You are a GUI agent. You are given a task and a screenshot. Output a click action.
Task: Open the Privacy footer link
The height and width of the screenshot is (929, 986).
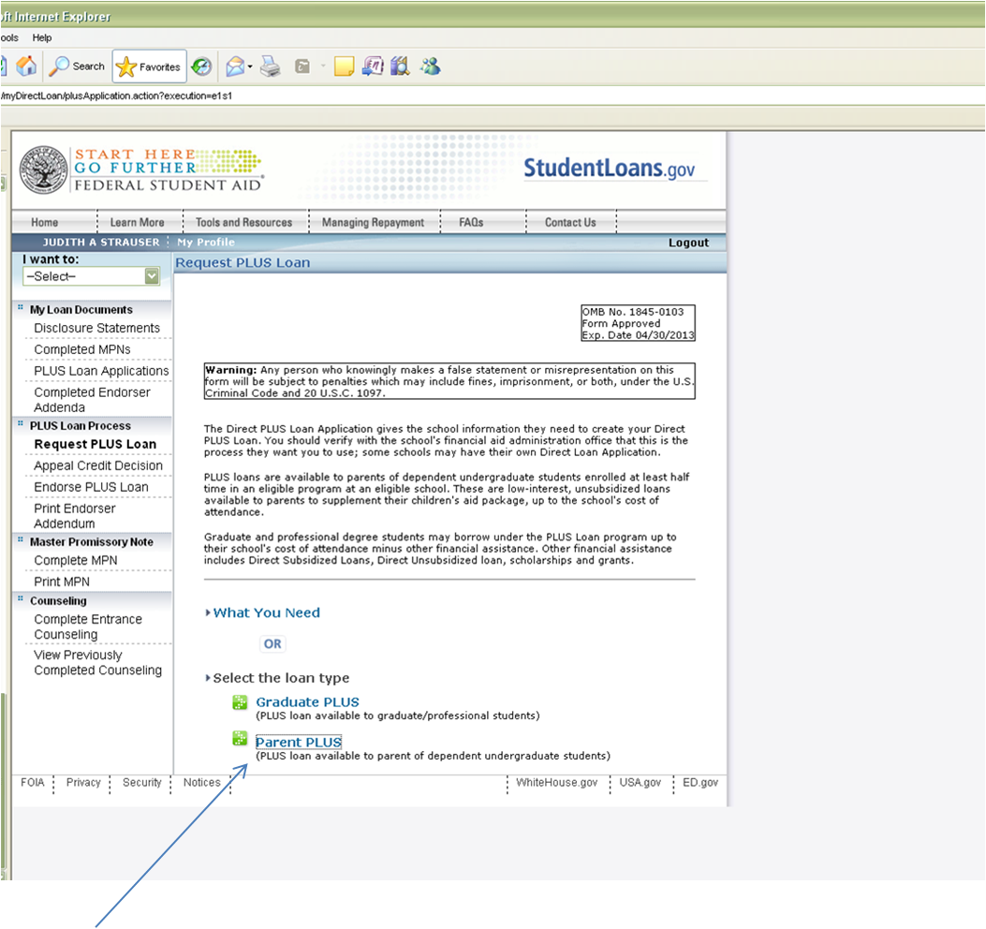click(83, 783)
